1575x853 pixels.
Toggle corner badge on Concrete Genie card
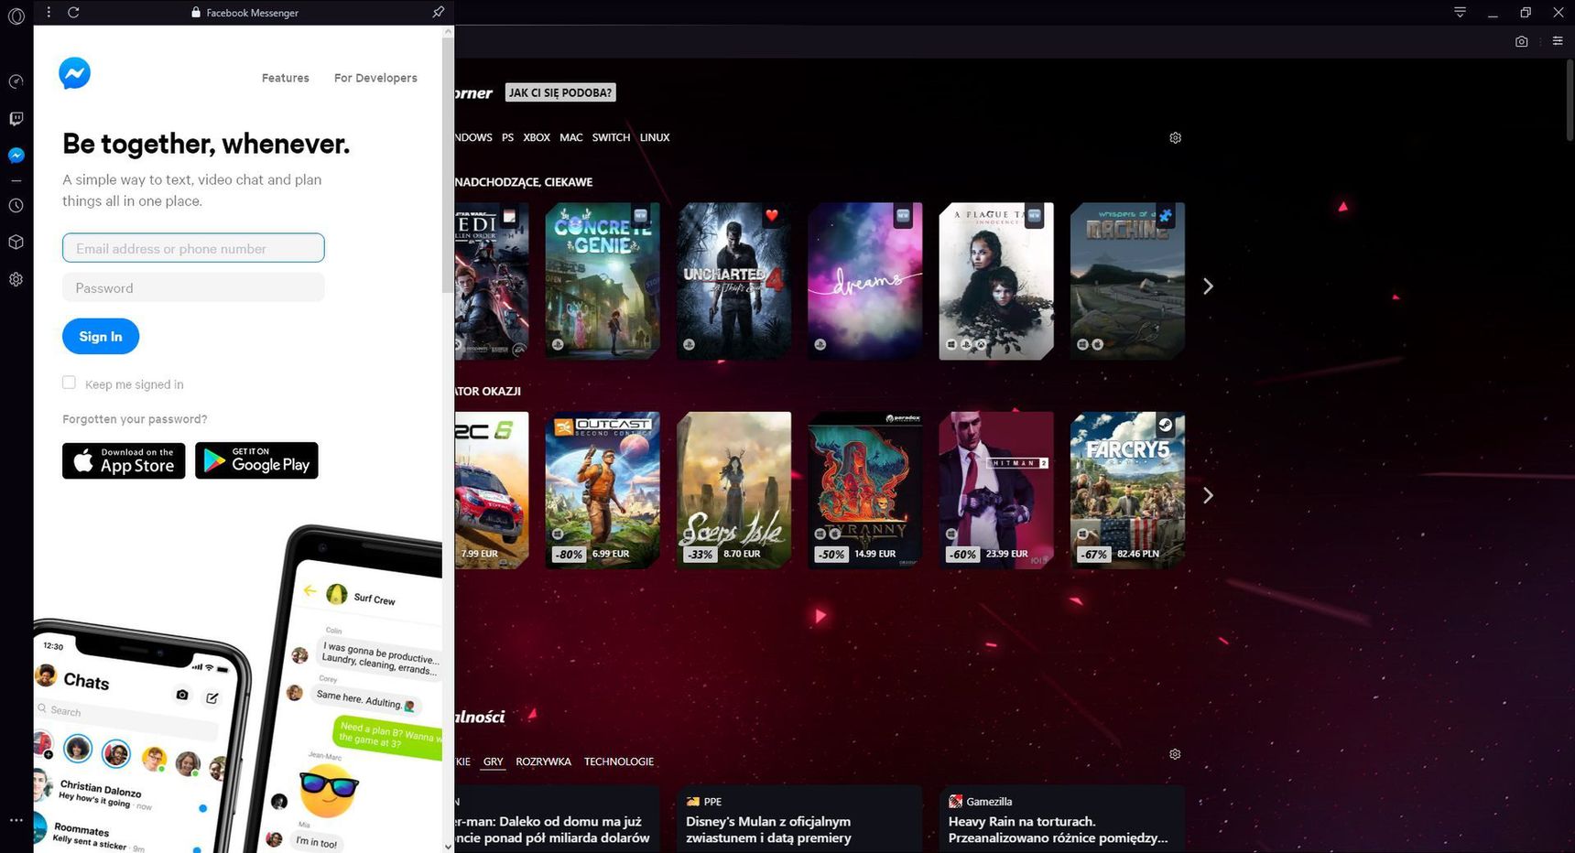click(x=641, y=216)
